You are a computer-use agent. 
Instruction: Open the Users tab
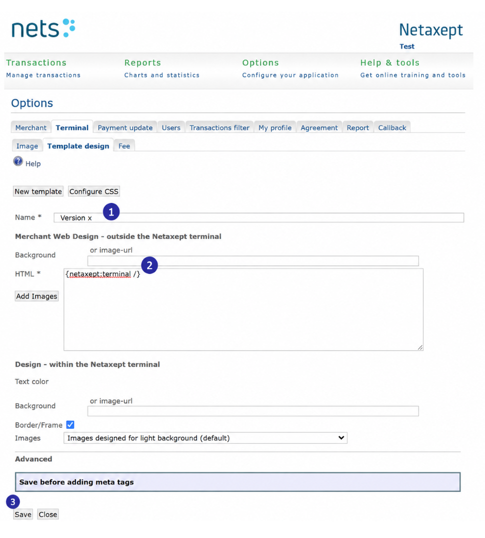tap(171, 128)
